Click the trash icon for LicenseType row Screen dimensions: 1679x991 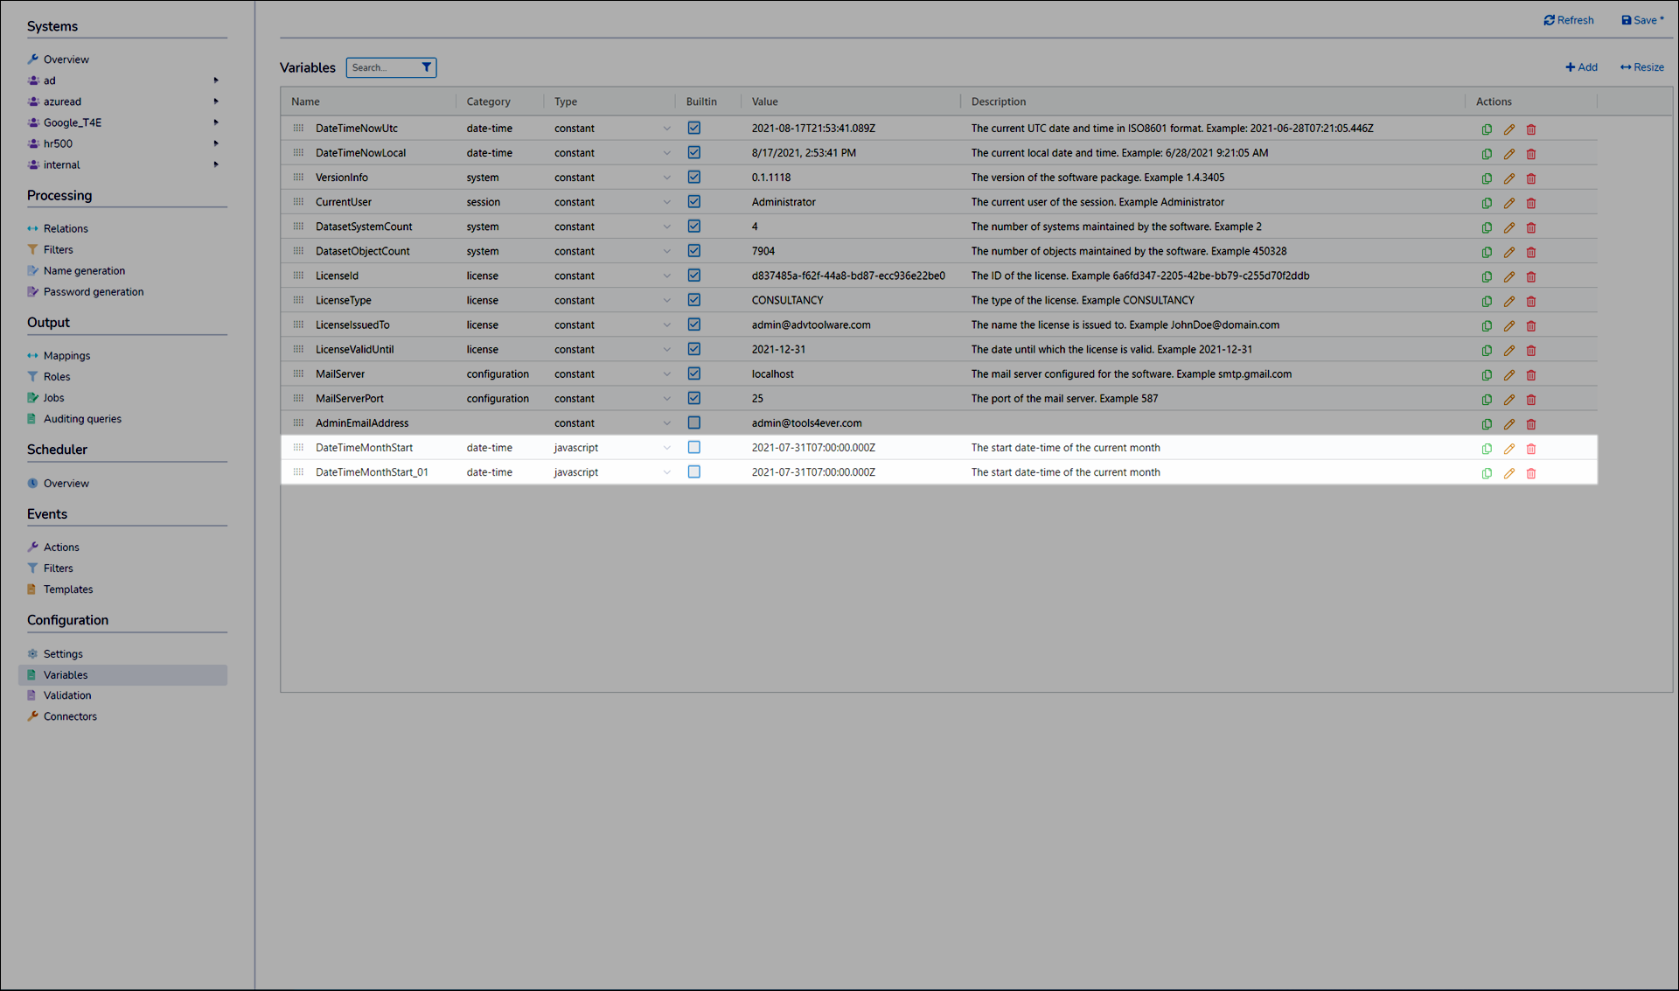(x=1531, y=302)
